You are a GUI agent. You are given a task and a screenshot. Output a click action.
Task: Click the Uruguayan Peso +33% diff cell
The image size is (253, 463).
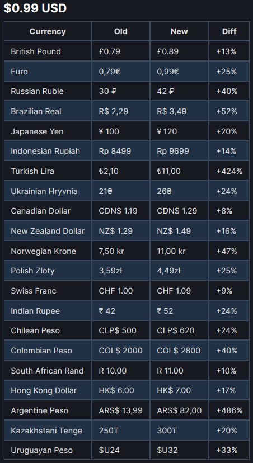pos(229,450)
